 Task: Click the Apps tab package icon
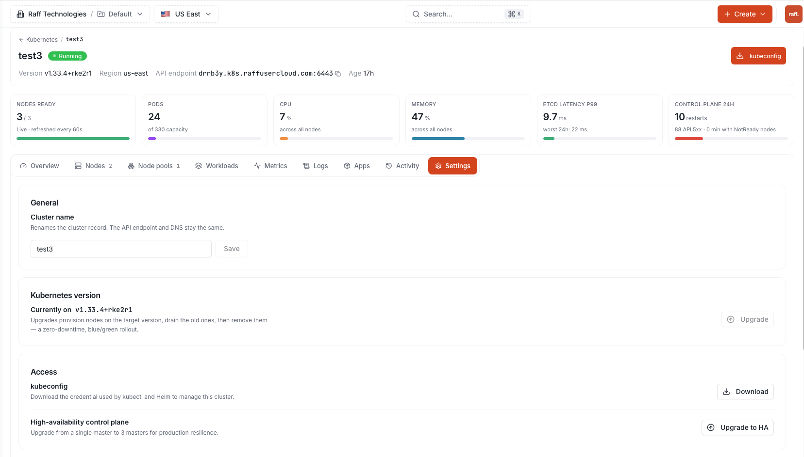[x=347, y=166]
